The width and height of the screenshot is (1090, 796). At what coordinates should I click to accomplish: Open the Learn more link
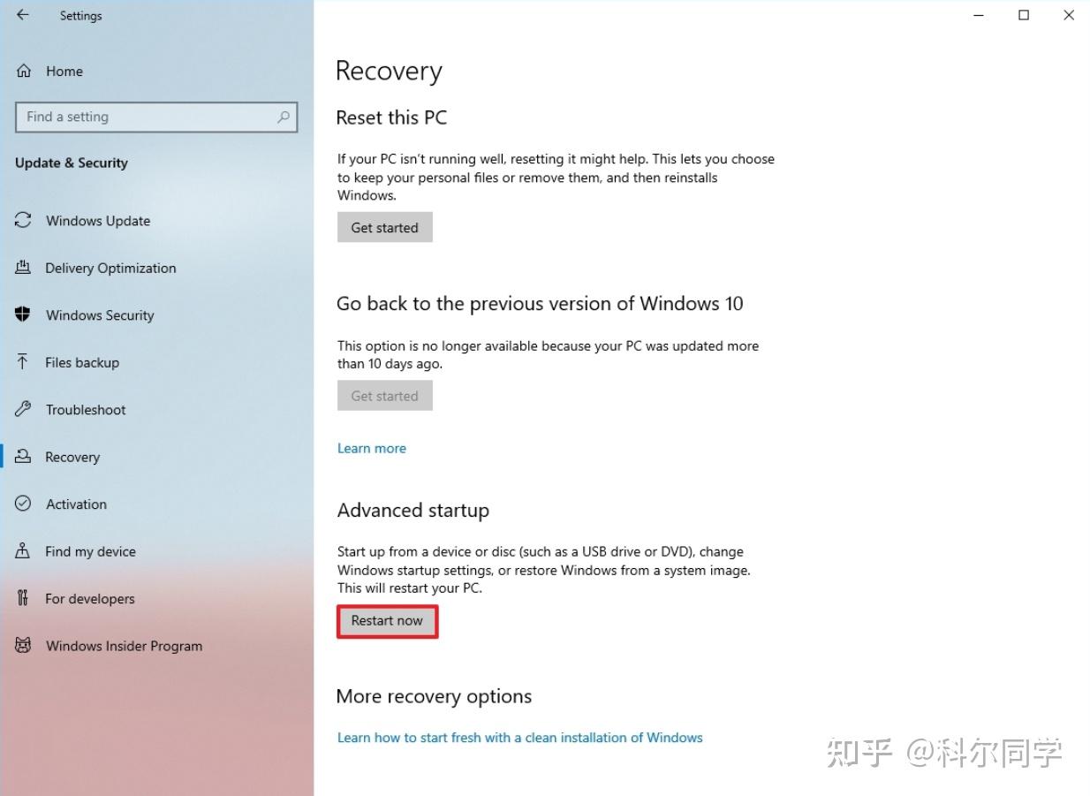tap(371, 448)
